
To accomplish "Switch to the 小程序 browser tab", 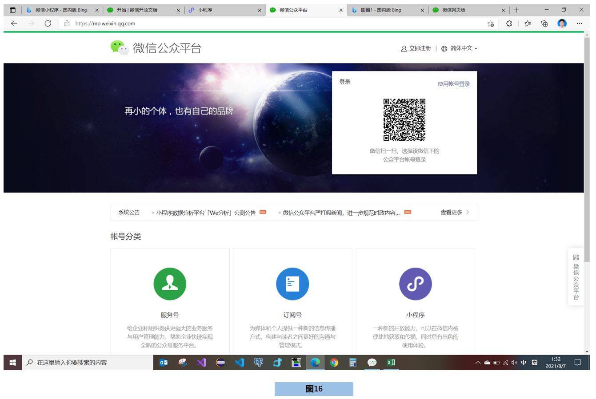I will coord(225,10).
